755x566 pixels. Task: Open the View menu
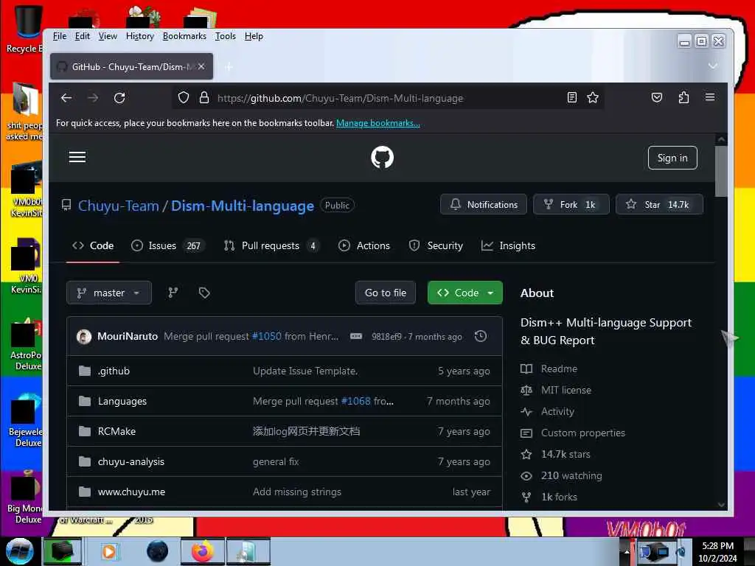[108, 36]
